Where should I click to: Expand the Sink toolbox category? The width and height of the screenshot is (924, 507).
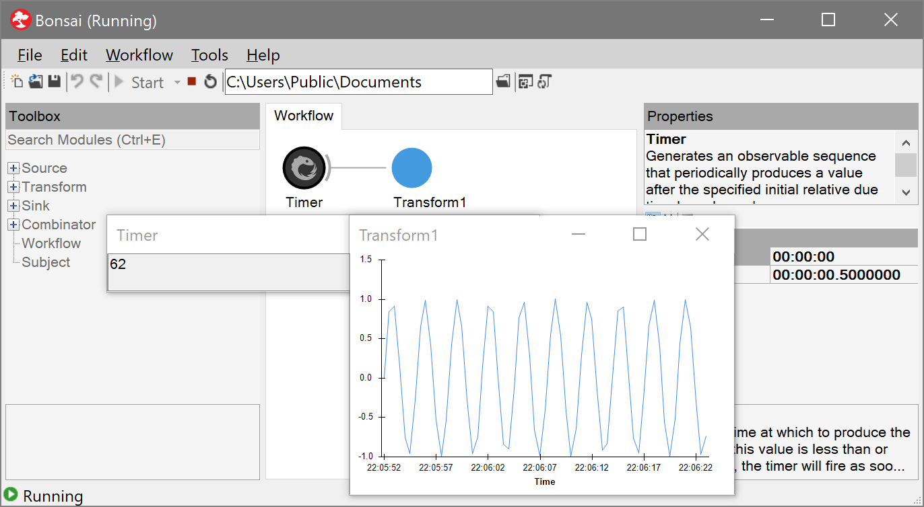pyautogui.click(x=13, y=206)
